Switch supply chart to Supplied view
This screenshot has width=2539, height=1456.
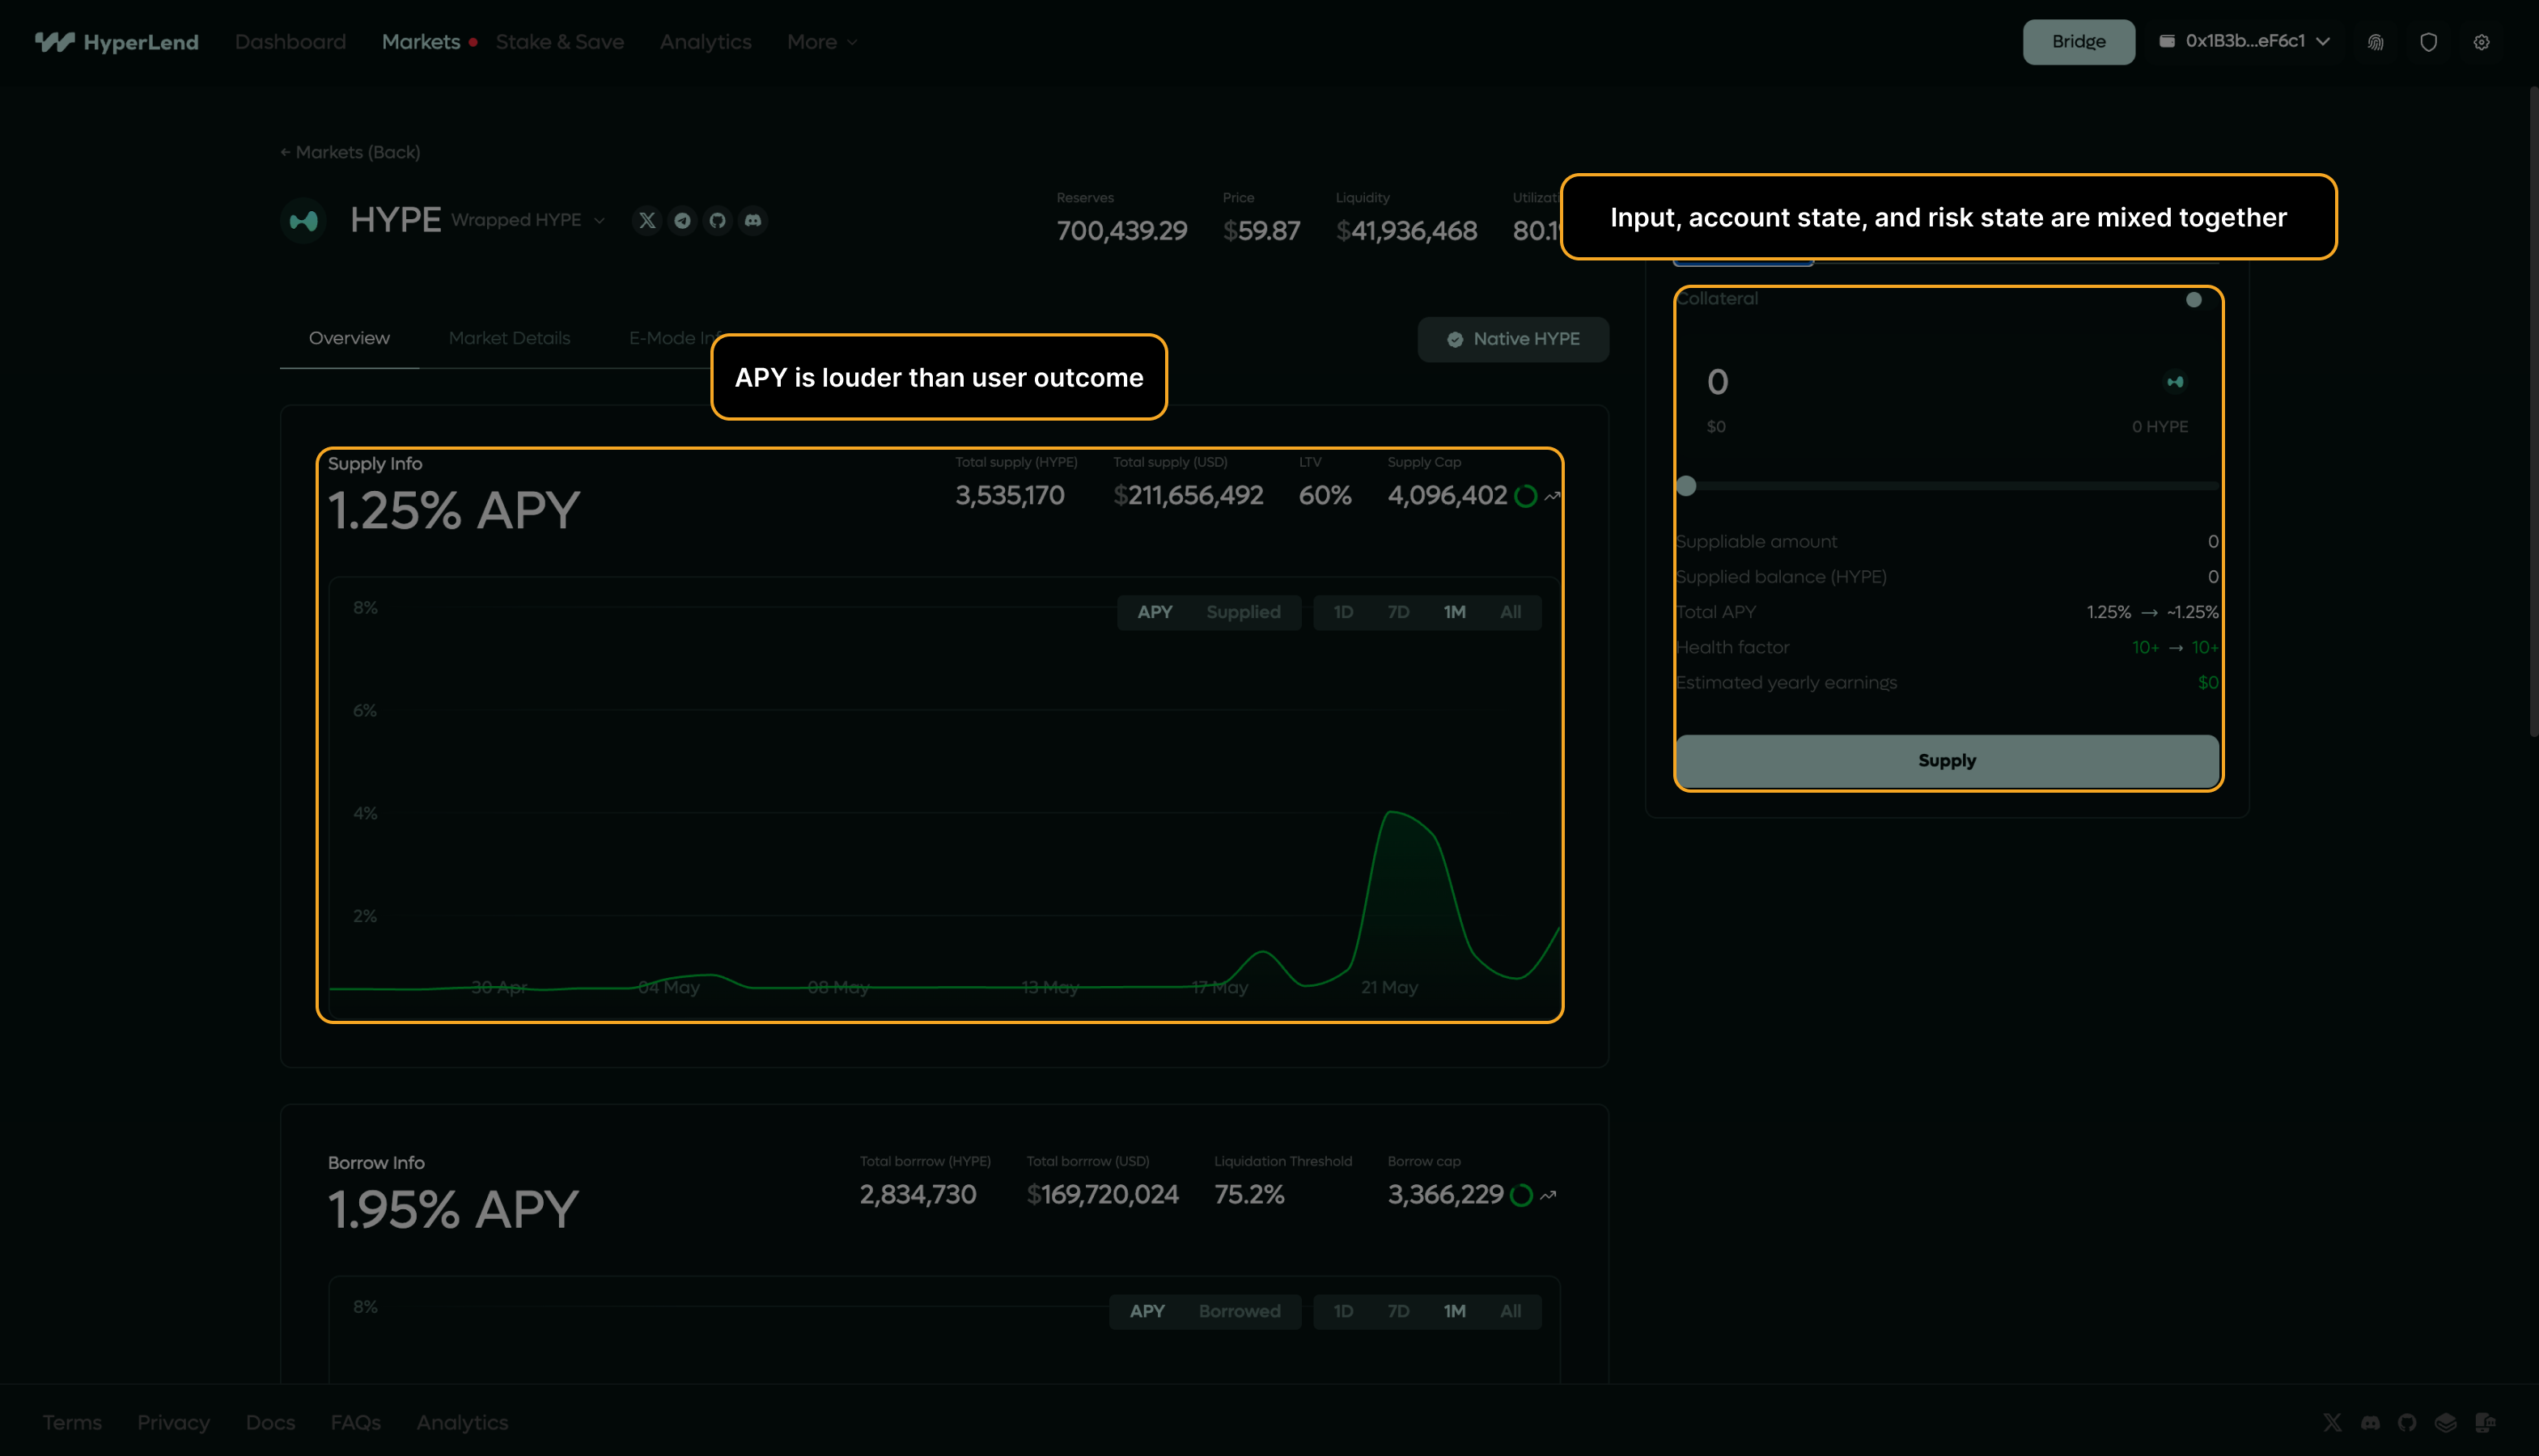1243,612
